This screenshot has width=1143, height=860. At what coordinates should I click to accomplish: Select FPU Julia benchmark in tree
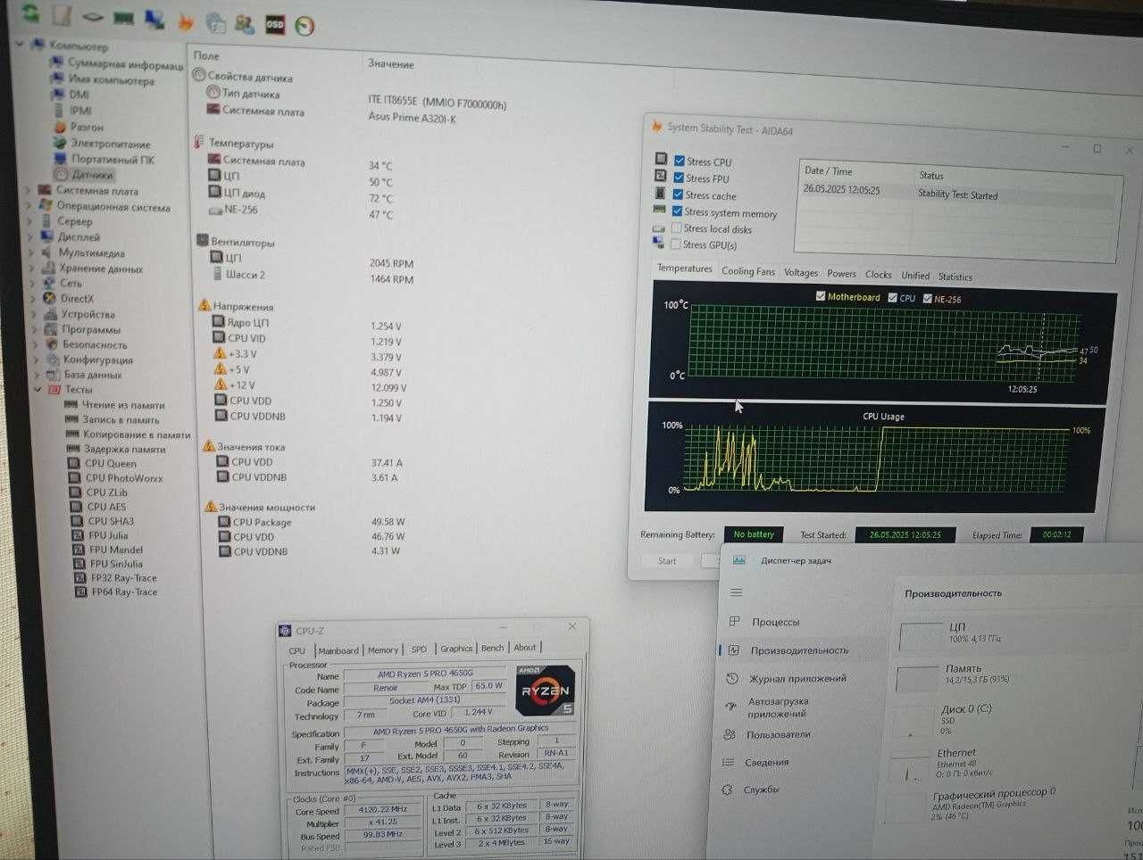click(108, 535)
